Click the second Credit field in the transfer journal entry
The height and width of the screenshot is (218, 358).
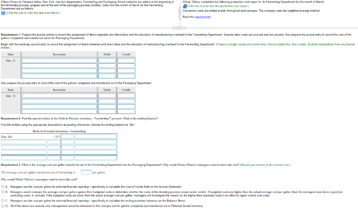[x=126, y=101]
